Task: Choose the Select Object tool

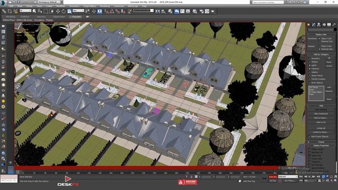Action: pos(34,11)
